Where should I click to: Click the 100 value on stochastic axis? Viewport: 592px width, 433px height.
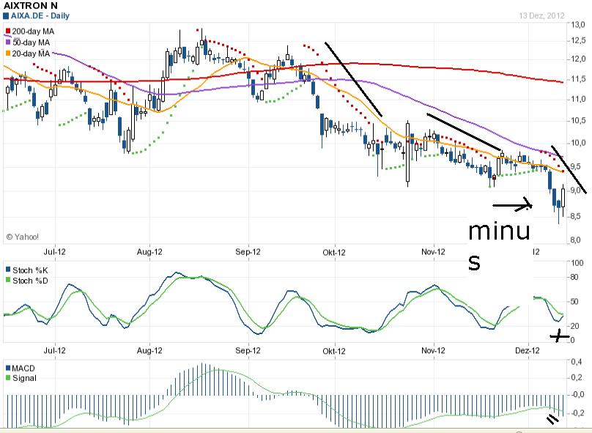577,263
